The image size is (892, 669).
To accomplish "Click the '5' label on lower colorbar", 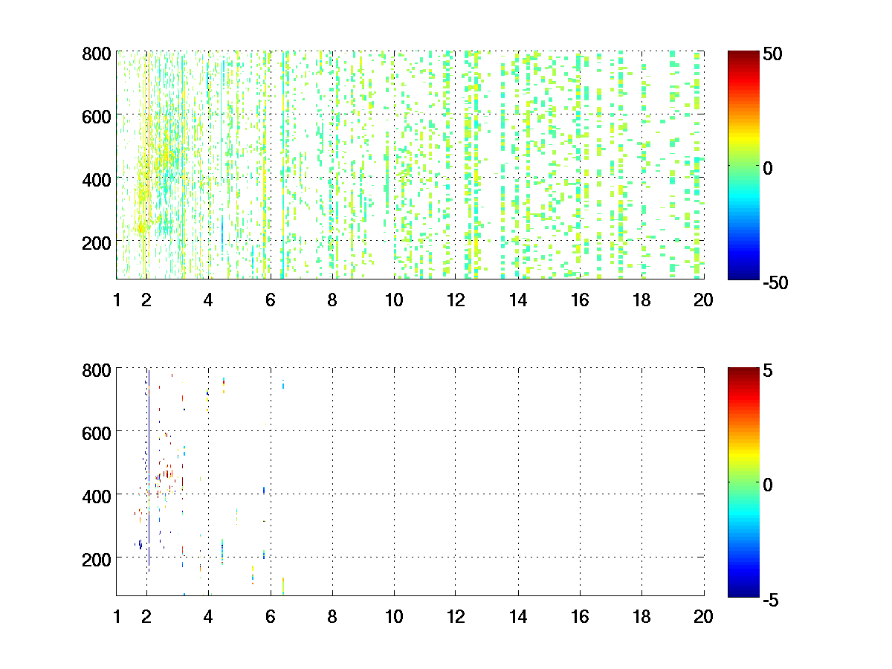I will click(x=768, y=371).
